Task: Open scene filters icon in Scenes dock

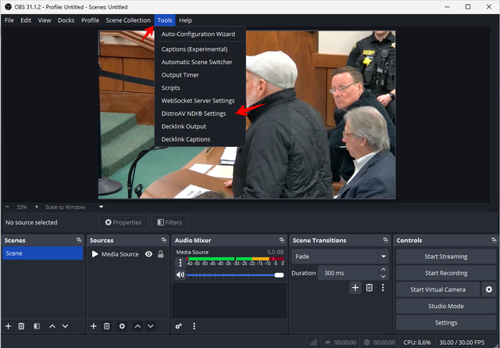Action: click(x=37, y=326)
